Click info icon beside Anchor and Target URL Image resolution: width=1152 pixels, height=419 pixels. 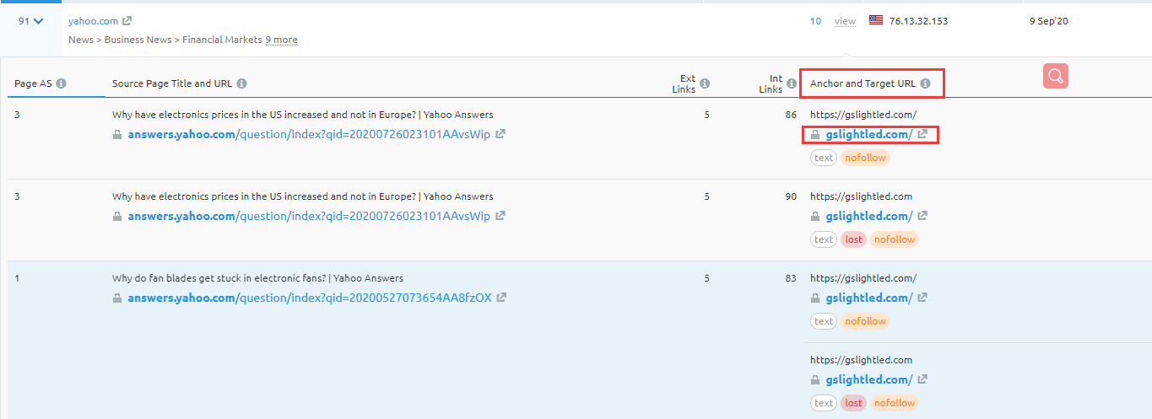(925, 83)
